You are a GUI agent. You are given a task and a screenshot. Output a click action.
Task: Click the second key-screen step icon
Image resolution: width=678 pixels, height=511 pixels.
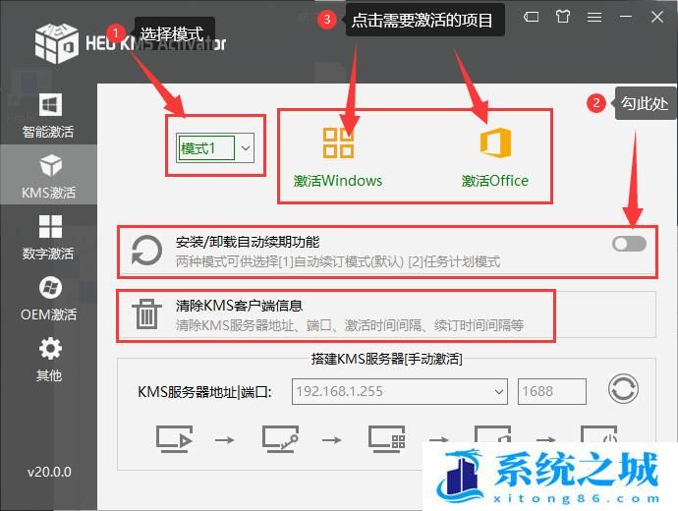click(280, 439)
